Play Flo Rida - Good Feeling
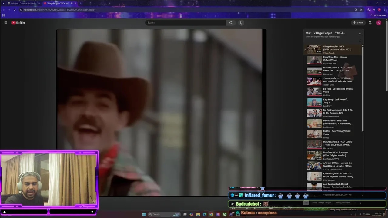 333,92
